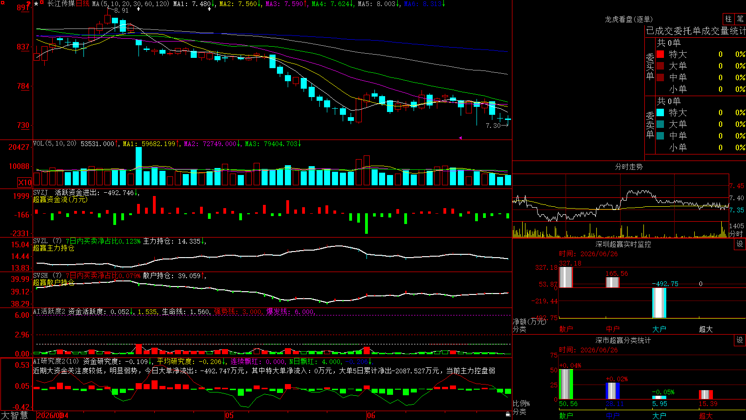Click the AI活跃度2 indicator label

click(x=49, y=312)
